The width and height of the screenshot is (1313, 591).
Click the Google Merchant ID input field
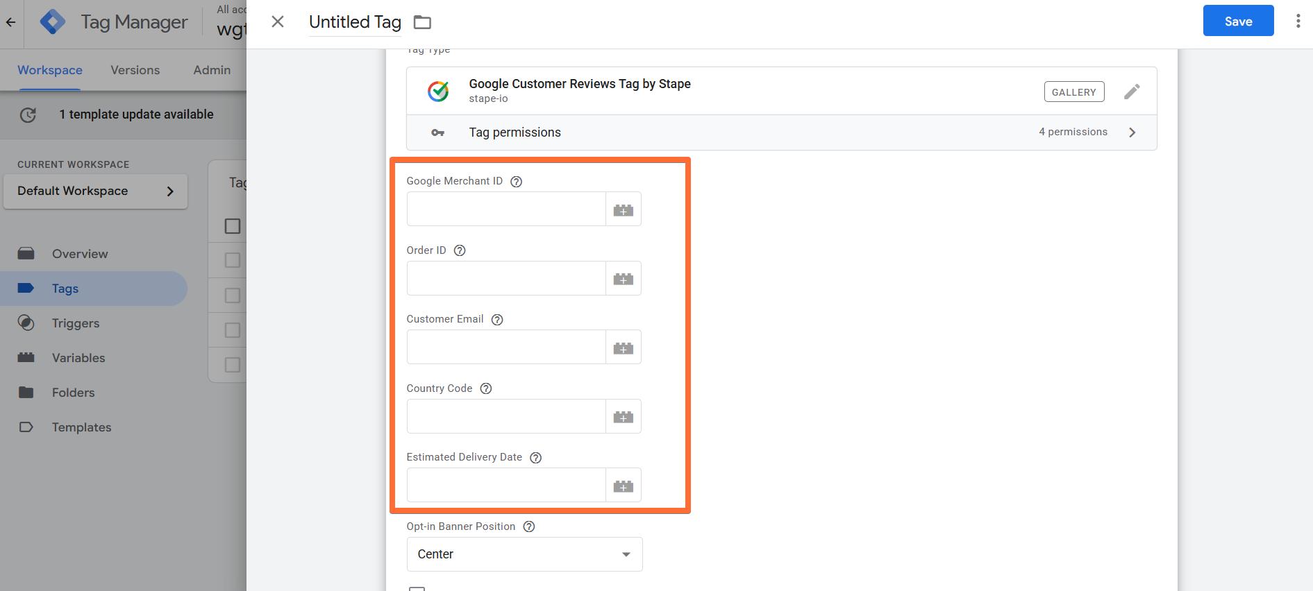point(506,209)
